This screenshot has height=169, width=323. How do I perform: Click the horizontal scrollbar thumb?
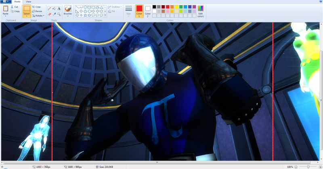click(x=157, y=162)
